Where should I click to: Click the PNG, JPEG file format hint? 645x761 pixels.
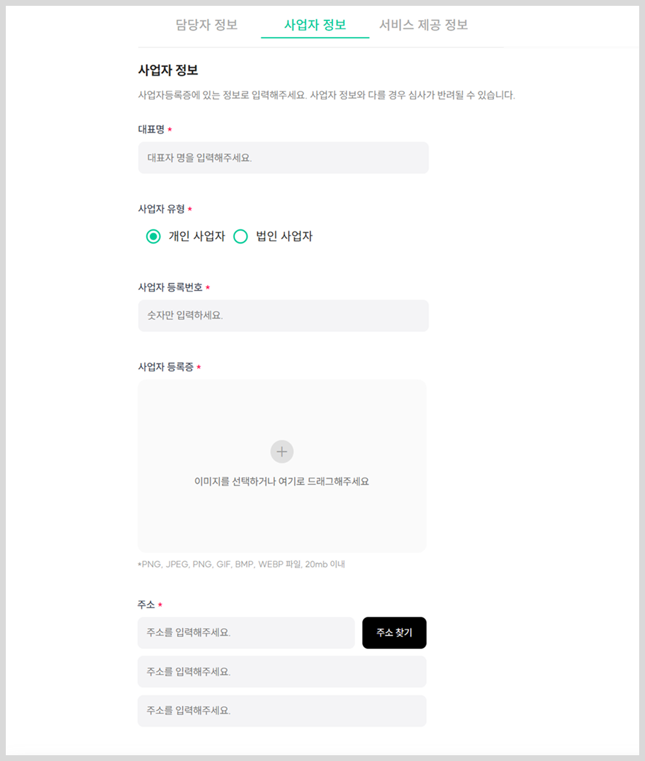coord(242,564)
